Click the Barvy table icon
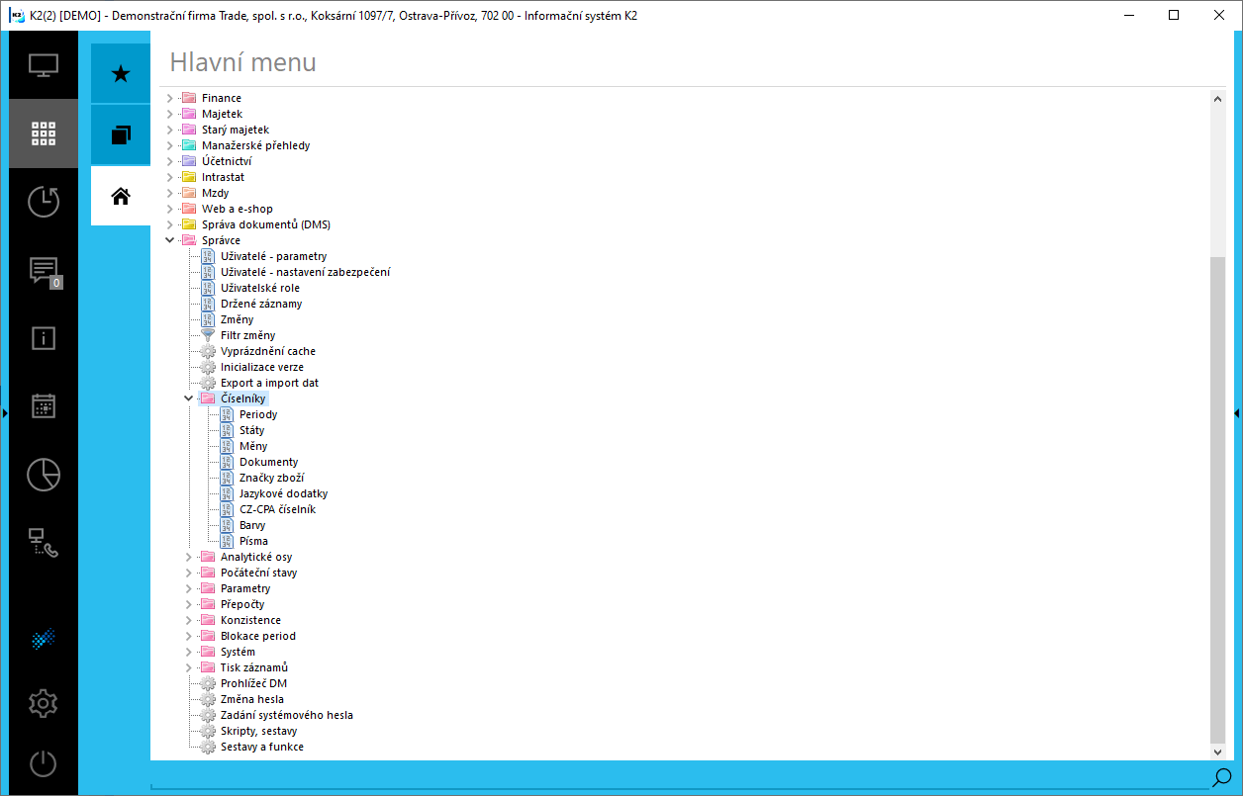Image resolution: width=1243 pixels, height=796 pixels. click(227, 525)
